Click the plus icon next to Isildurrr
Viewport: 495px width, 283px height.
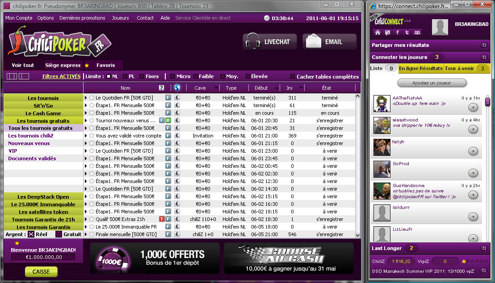pos(473,216)
